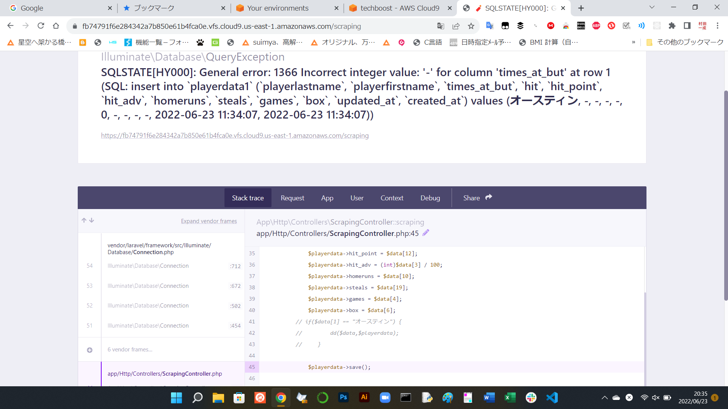The image size is (728, 409).
Task: Click the down arrow for the next stack frame
Action: click(x=92, y=220)
